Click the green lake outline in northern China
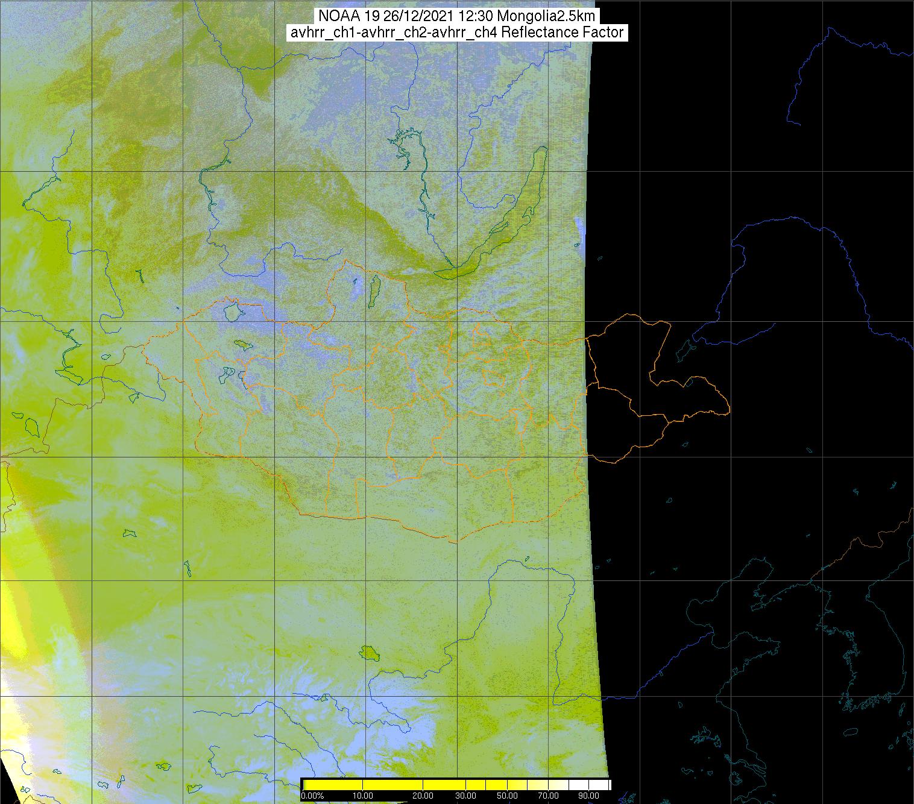The height and width of the screenshot is (804, 914). tap(368, 652)
